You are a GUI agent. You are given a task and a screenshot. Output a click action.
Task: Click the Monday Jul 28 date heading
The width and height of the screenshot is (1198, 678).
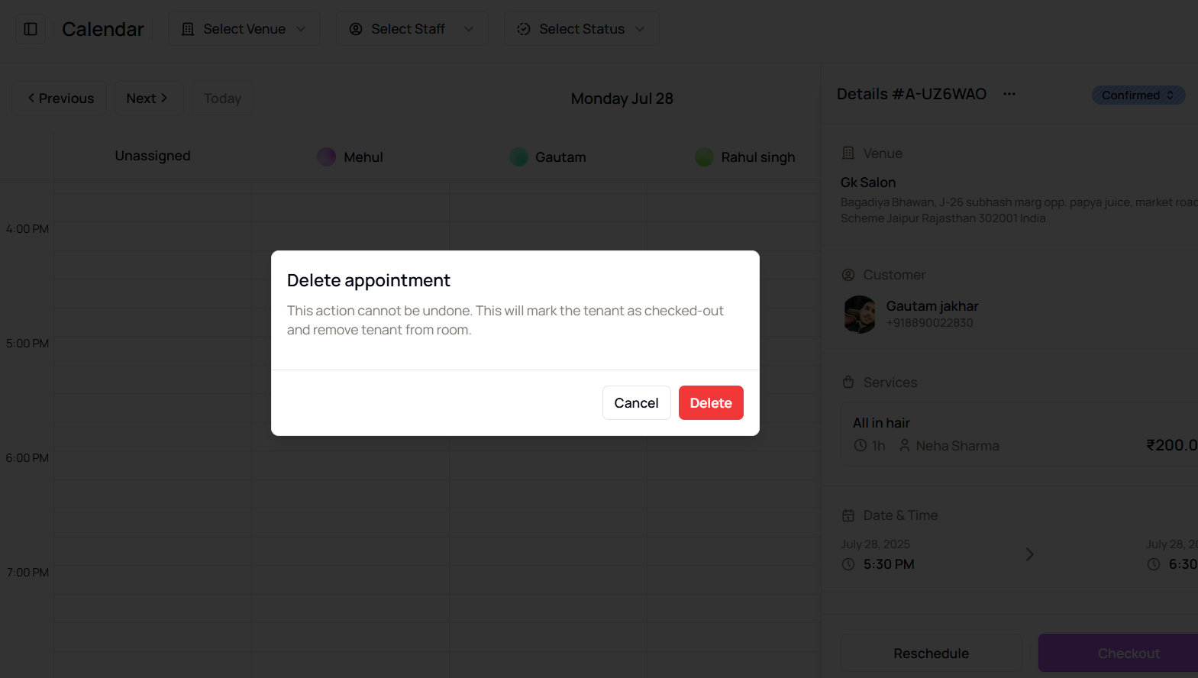point(622,98)
